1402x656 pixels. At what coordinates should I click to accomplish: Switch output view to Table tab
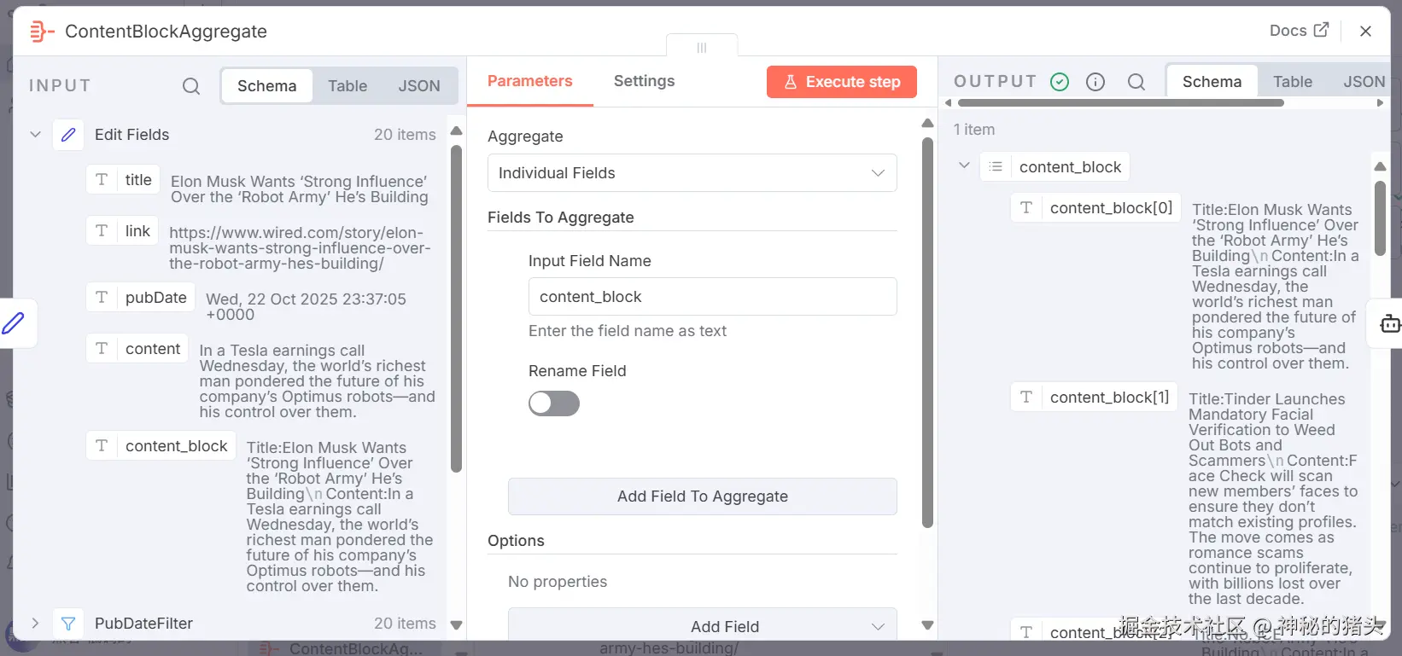coord(1292,82)
